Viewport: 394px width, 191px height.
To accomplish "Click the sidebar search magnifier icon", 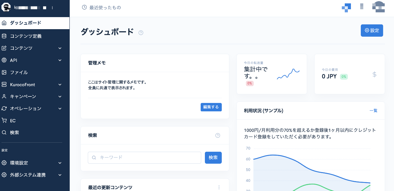I will point(4,132).
